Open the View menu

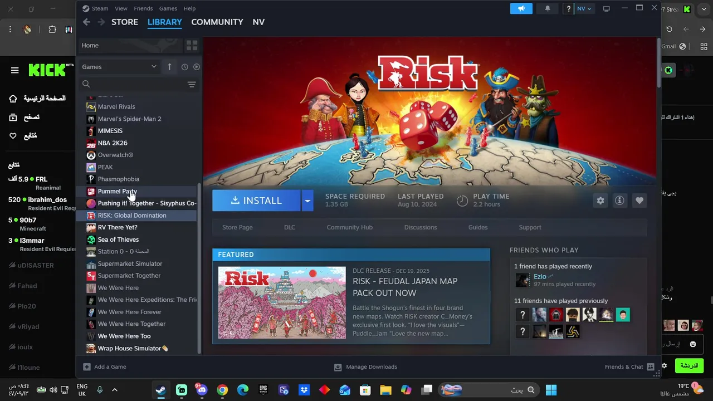tap(121, 8)
